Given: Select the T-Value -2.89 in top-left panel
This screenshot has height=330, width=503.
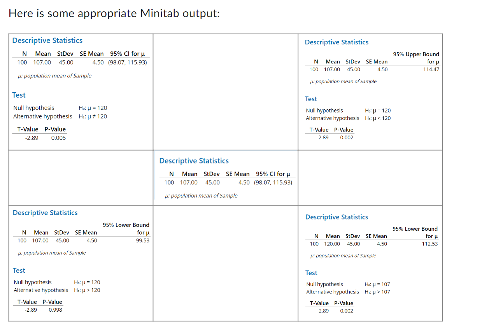Looking at the screenshot, I should point(31,138).
